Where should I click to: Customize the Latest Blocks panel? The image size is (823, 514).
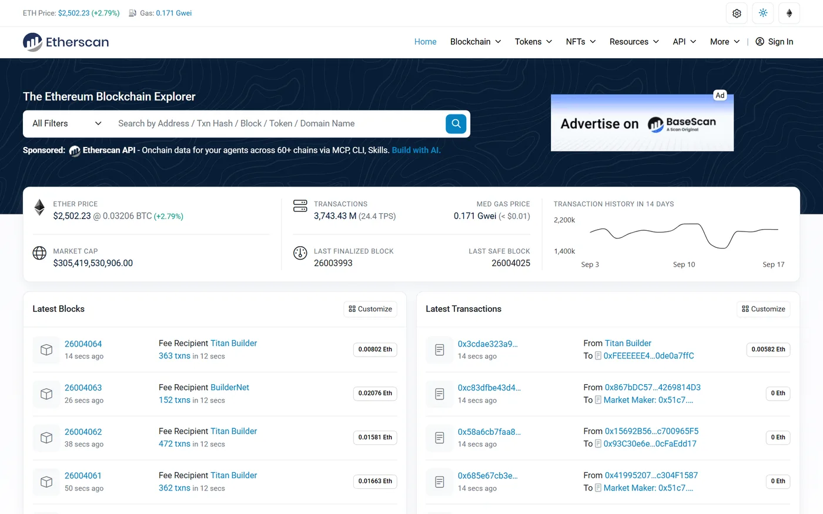coord(370,309)
